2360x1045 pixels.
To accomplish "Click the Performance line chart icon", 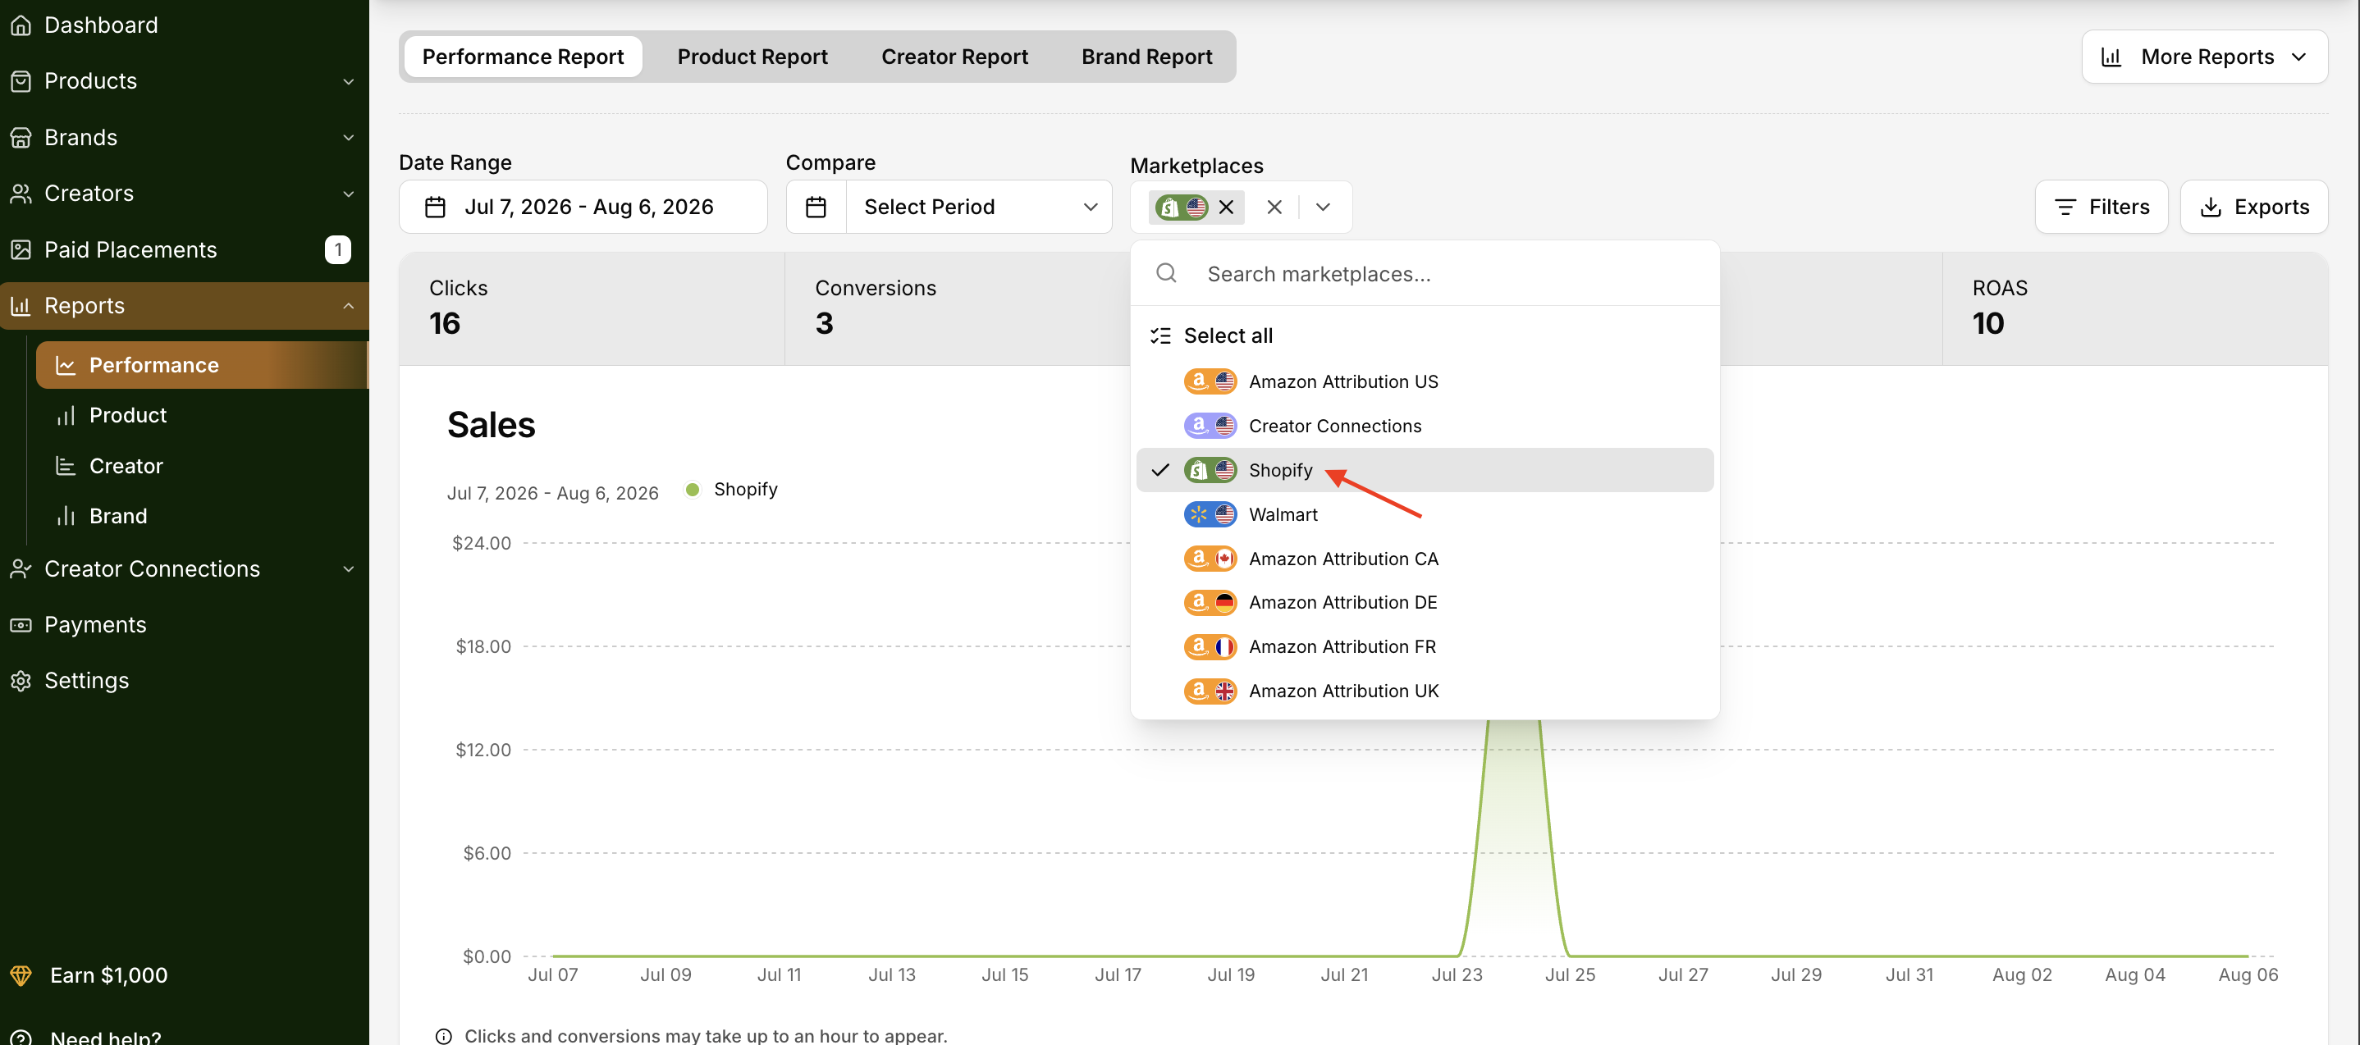I will tap(65, 366).
